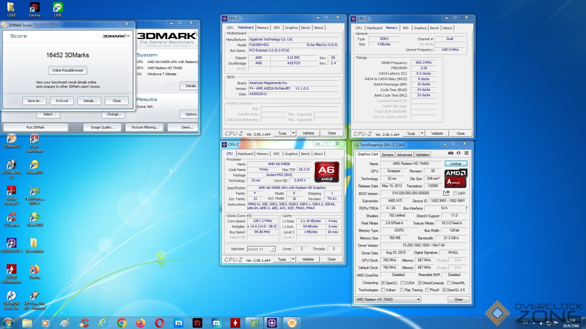The width and height of the screenshot is (586, 329).
Task: Switch to the Sensors tab in GPU-Z
Action: [x=387, y=155]
